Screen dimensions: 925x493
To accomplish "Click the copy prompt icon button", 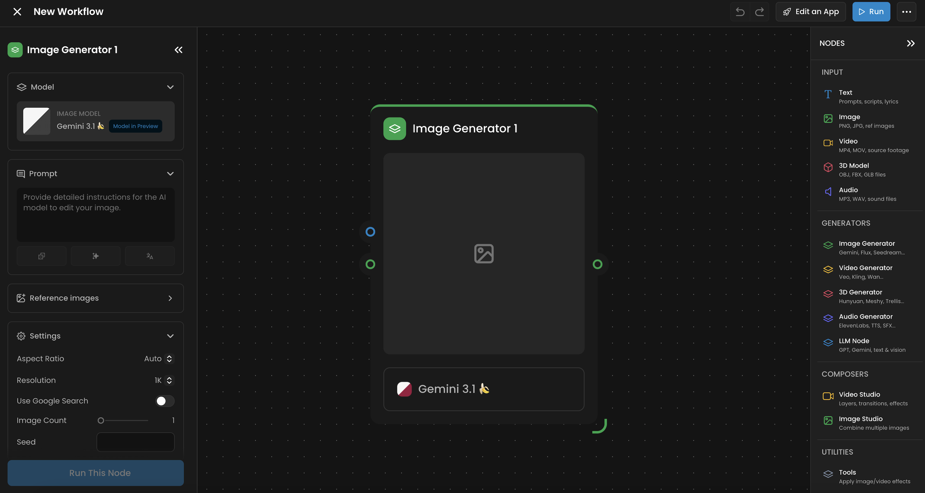I will click(42, 256).
